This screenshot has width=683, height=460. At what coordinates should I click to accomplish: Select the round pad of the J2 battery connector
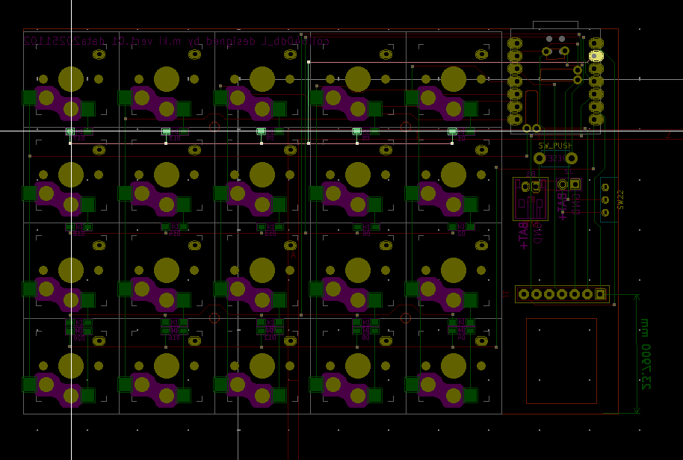pos(563,184)
